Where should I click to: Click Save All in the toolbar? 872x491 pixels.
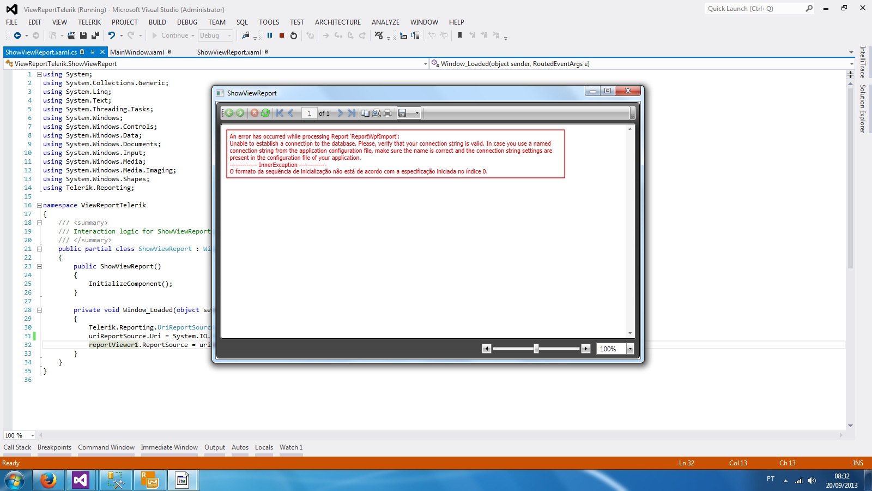pos(95,35)
